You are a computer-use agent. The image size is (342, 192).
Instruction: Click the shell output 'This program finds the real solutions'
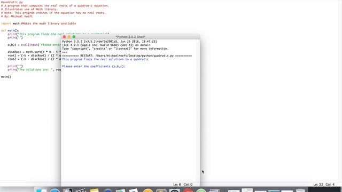105,59
